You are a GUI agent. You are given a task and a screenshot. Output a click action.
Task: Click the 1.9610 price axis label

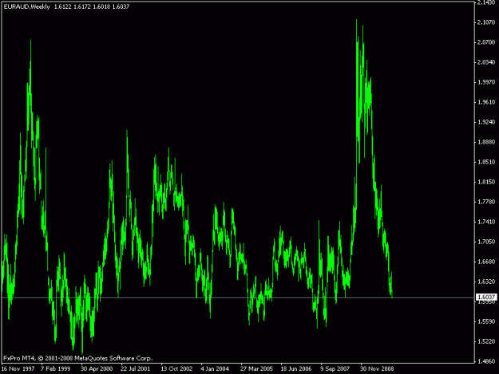(x=486, y=102)
